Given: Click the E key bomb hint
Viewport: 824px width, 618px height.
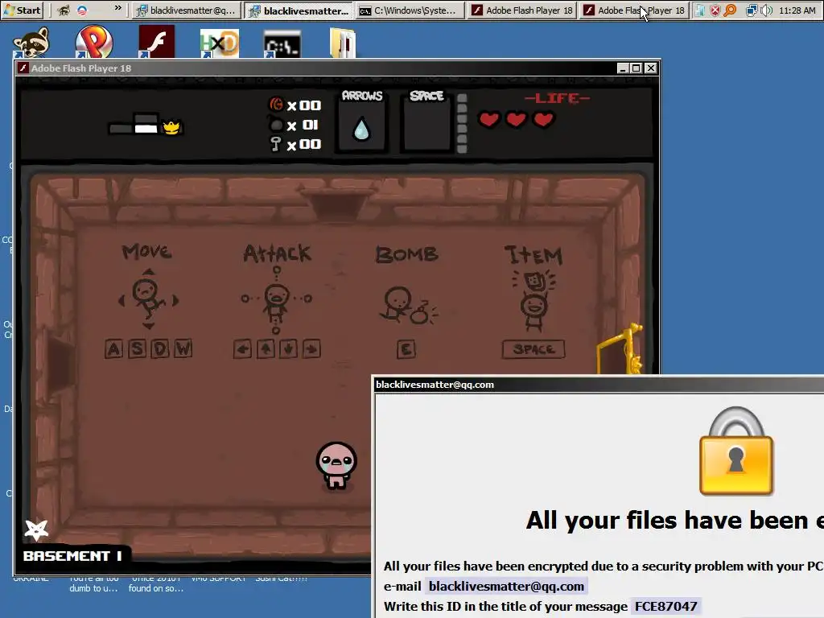Looking at the screenshot, I should (406, 349).
